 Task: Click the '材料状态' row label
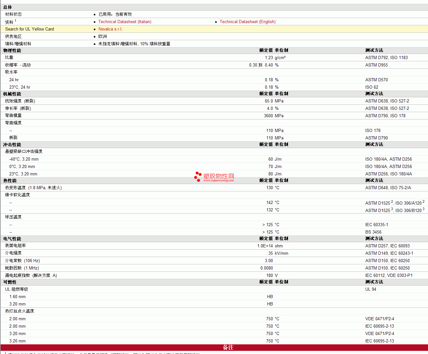[13, 14]
